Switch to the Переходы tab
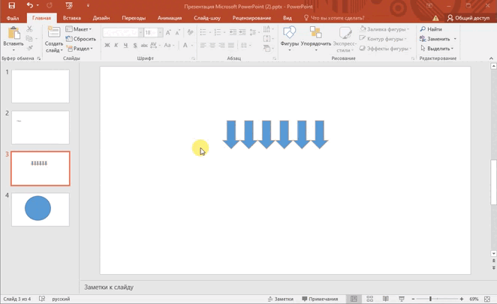The width and height of the screenshot is (497, 304). (x=134, y=18)
